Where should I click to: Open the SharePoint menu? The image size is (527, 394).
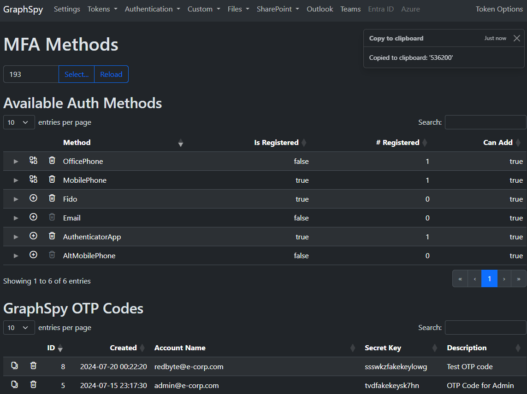[x=278, y=9]
